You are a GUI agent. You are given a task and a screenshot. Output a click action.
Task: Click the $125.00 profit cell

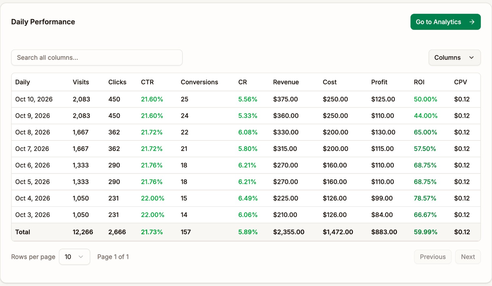(383, 99)
